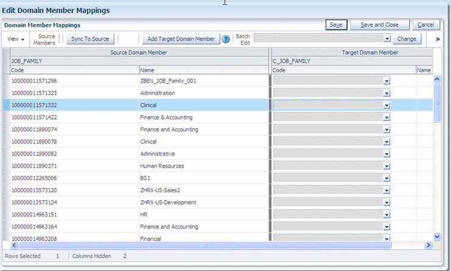451x271 pixels.
Task: Click the Batch Edit Change button
Action: (407, 39)
